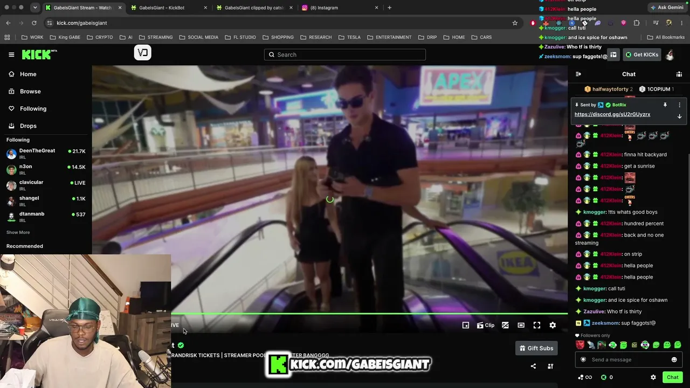Switch to the GabeIsGiant clipped tab
The image size is (690, 388).
[x=254, y=8]
